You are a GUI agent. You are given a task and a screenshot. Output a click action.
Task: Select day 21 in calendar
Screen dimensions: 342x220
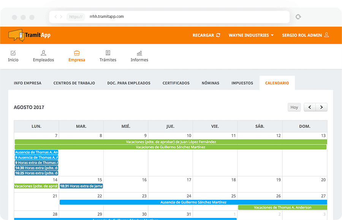(x=55, y=196)
